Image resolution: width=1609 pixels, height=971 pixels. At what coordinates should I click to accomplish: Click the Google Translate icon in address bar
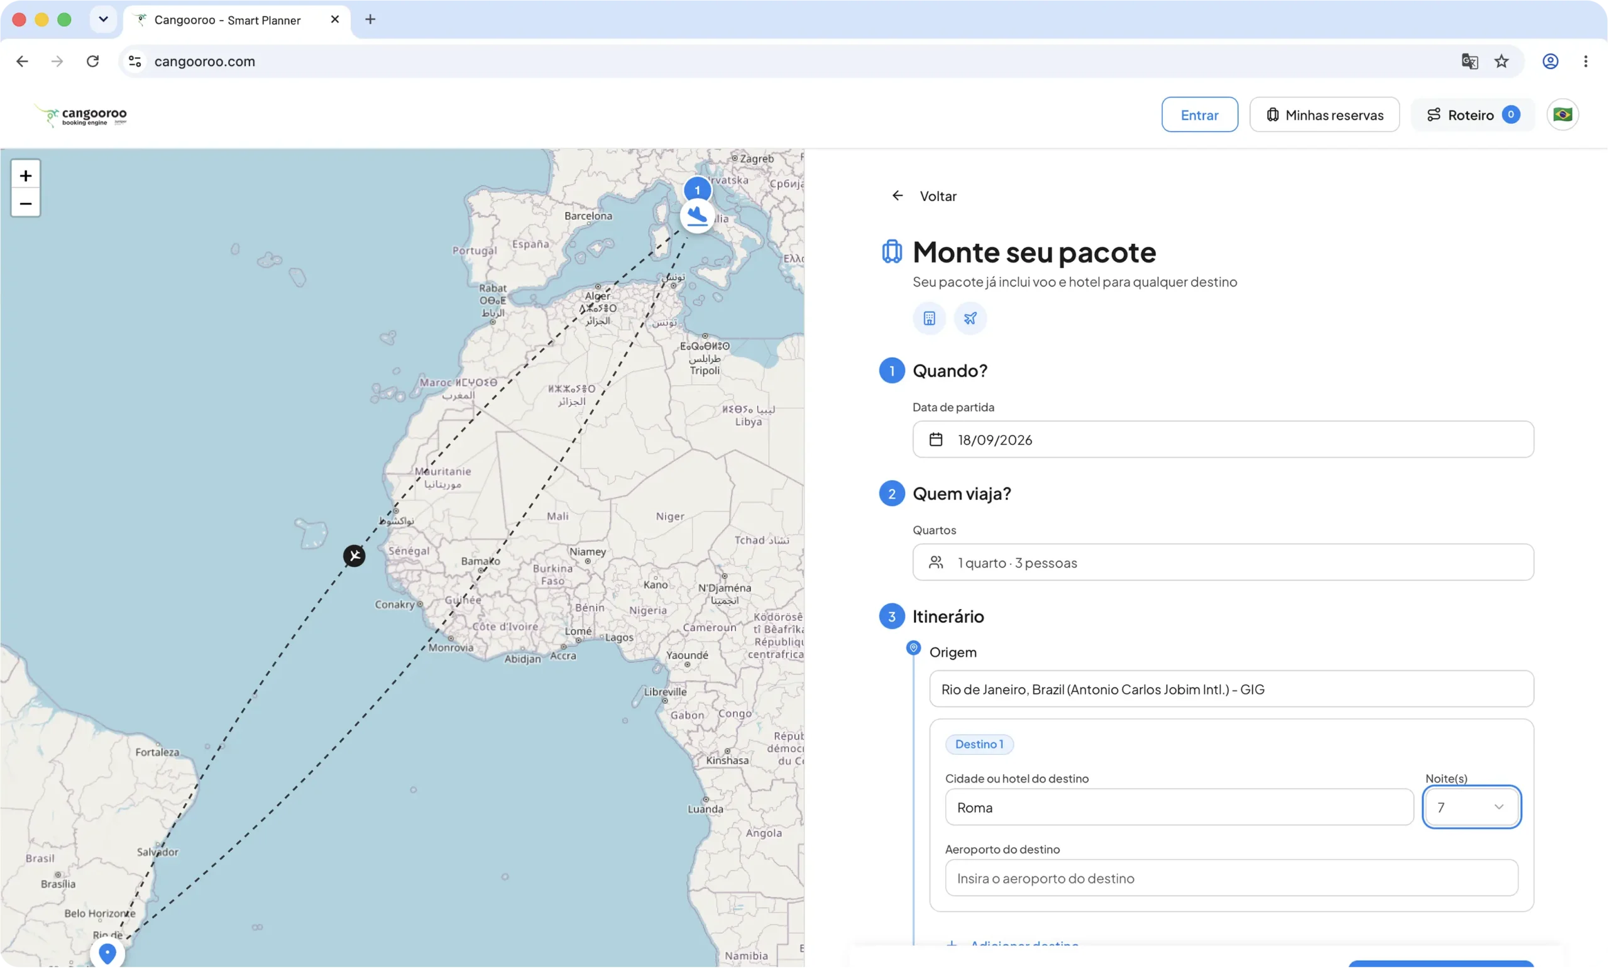click(1469, 62)
